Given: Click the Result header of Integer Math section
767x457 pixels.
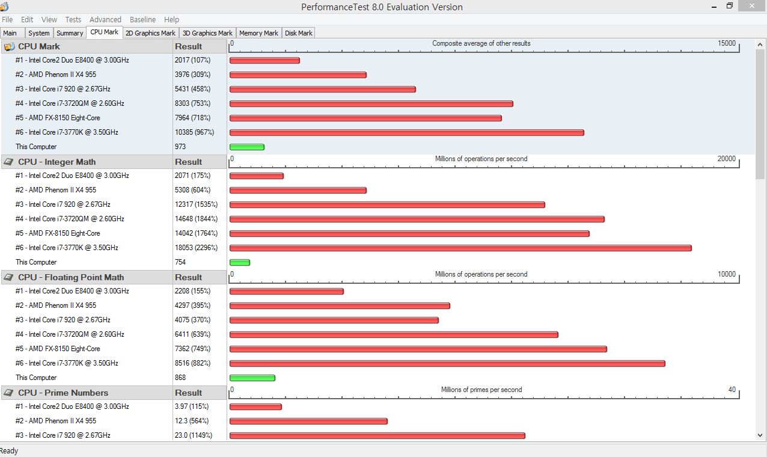Looking at the screenshot, I should coord(200,162).
